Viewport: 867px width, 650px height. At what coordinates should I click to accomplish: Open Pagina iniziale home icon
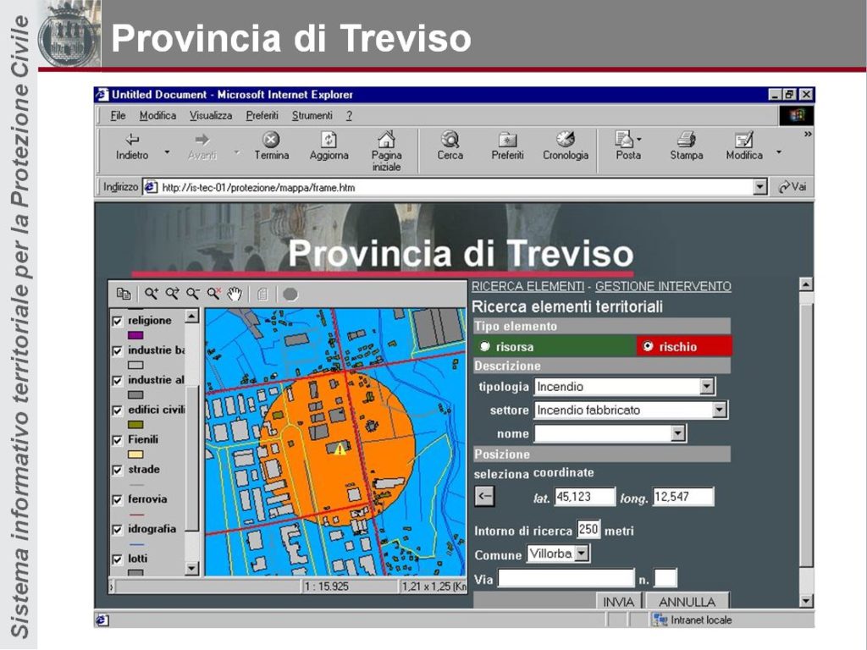(386, 139)
